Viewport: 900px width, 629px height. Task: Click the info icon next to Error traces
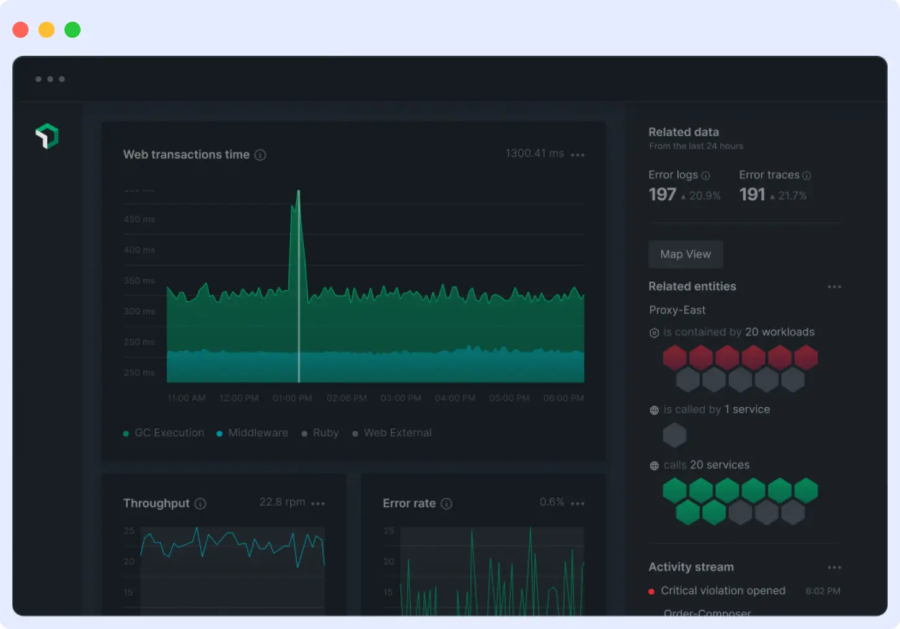[806, 175]
